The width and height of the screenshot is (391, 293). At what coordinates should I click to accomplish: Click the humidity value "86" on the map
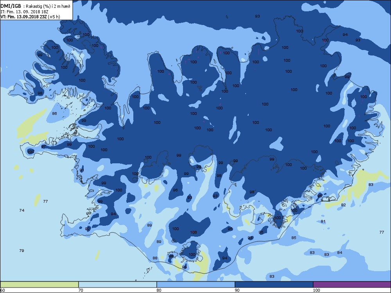54,114
